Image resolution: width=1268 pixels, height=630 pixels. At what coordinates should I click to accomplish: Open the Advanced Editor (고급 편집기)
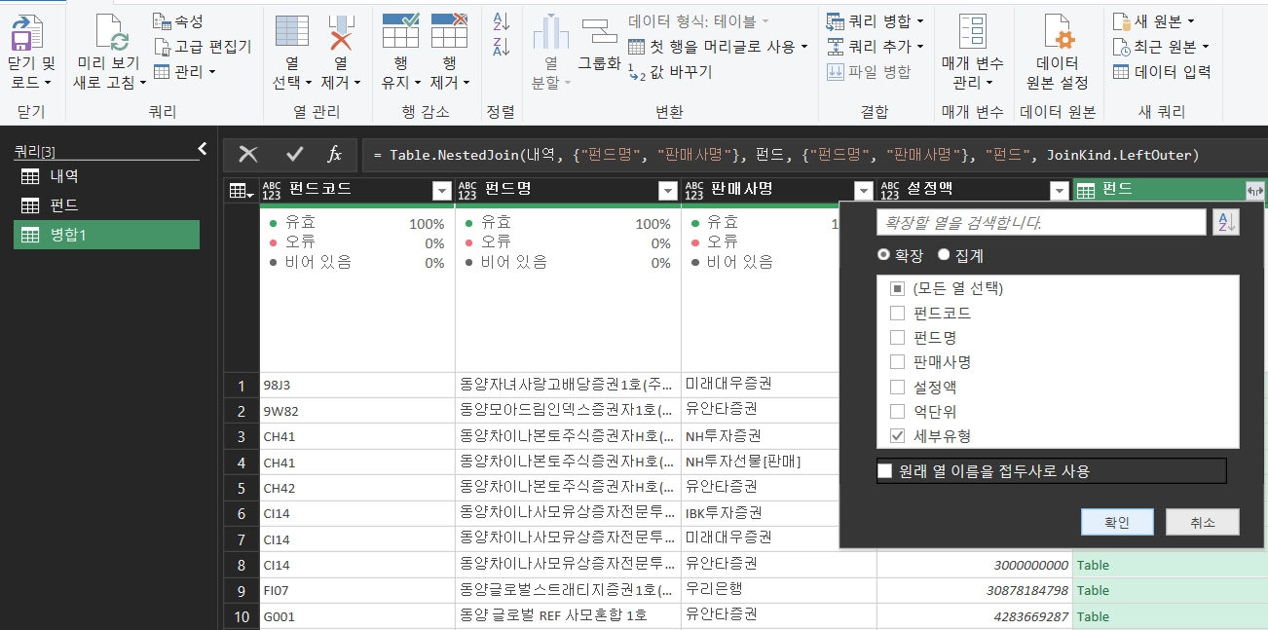click(x=203, y=46)
